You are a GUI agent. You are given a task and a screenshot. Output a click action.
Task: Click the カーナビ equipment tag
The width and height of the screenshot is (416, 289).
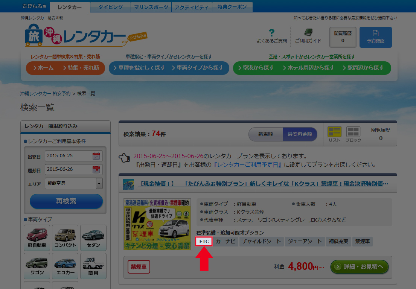click(226, 242)
